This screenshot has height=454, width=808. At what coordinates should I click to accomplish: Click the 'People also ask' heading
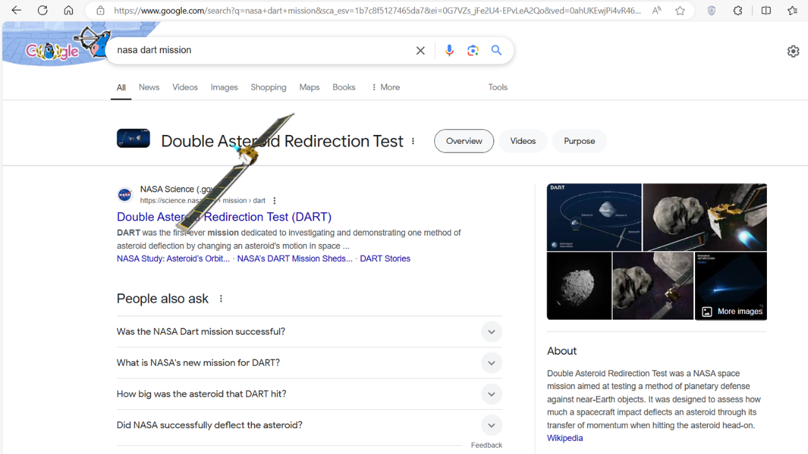click(x=162, y=299)
